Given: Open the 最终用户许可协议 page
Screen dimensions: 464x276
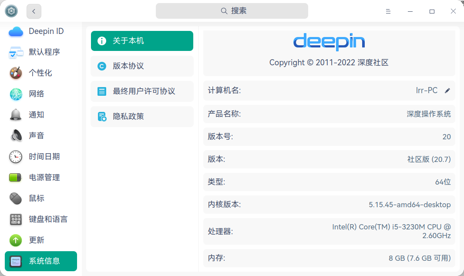Looking at the screenshot, I should coord(142,91).
